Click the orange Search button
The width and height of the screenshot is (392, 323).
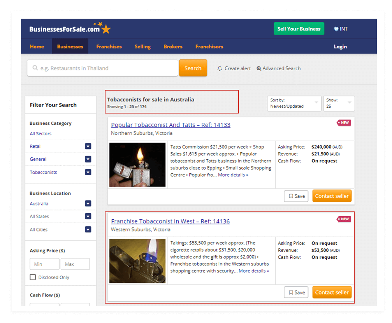pos(193,68)
